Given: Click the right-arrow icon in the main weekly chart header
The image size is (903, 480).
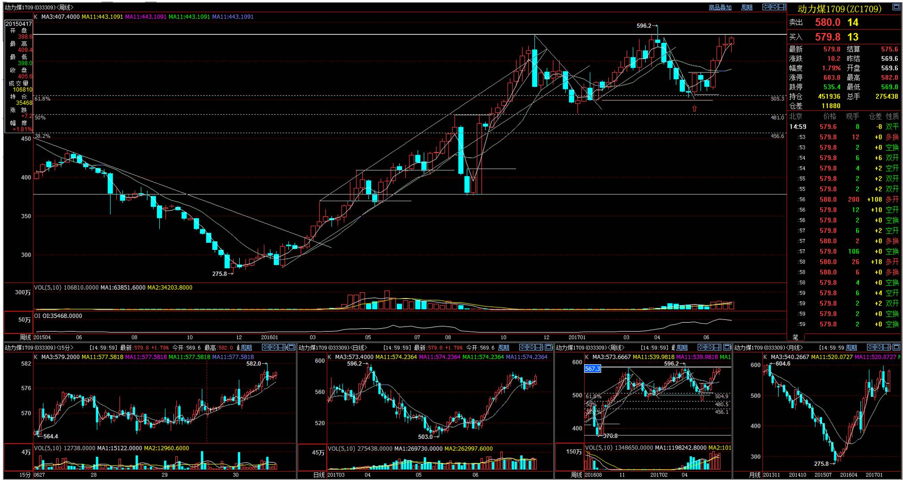Looking at the screenshot, I should pyautogui.click(x=774, y=7).
